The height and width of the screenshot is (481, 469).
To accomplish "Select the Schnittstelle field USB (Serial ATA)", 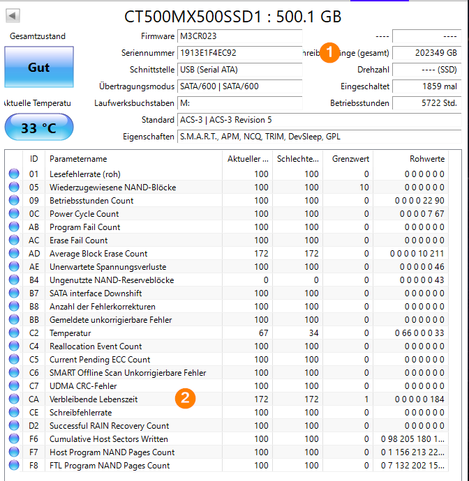I will pyautogui.click(x=240, y=70).
